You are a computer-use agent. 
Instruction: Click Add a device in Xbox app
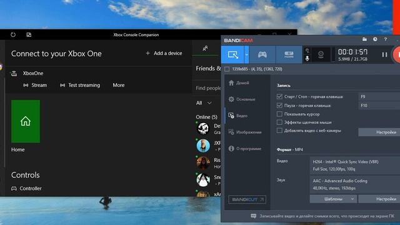tap(164, 53)
